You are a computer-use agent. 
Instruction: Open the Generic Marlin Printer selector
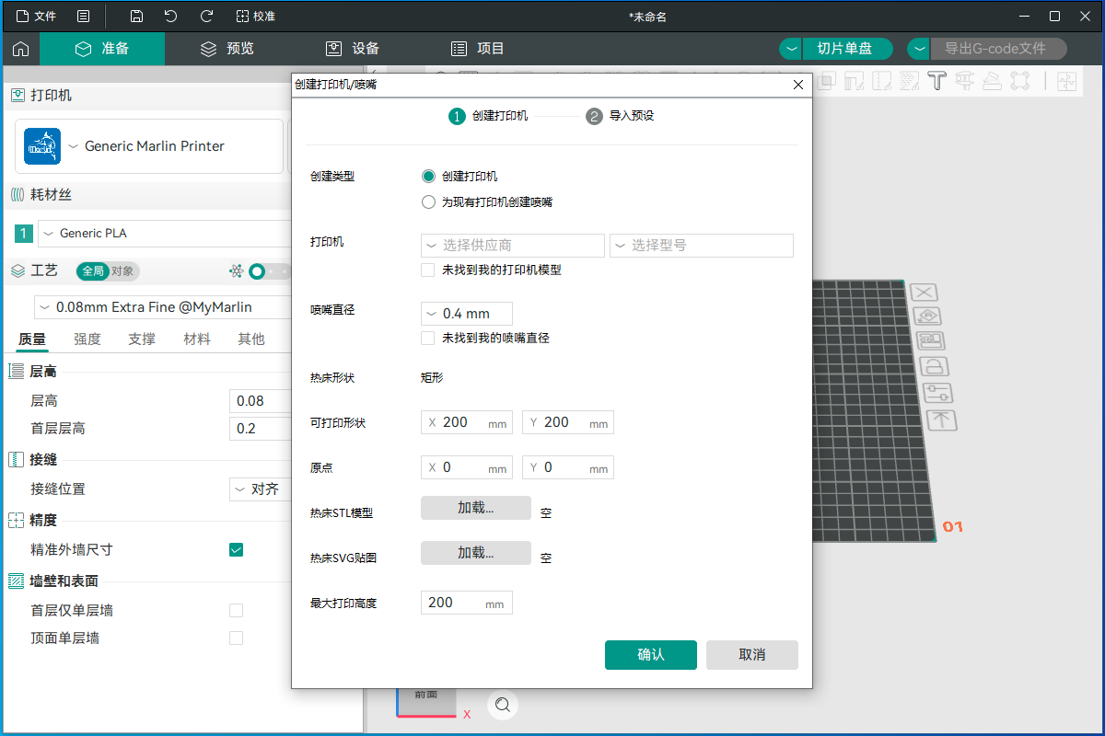pos(149,146)
